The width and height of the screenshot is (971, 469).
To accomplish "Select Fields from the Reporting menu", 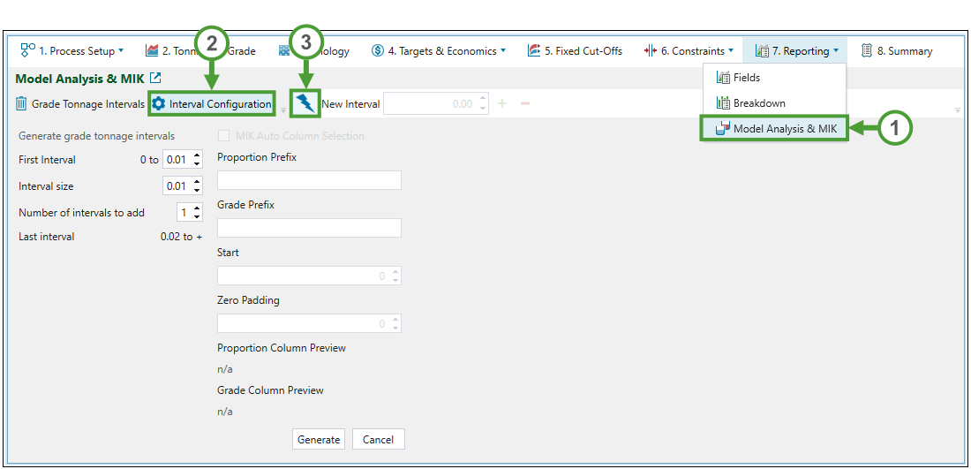I will click(746, 78).
